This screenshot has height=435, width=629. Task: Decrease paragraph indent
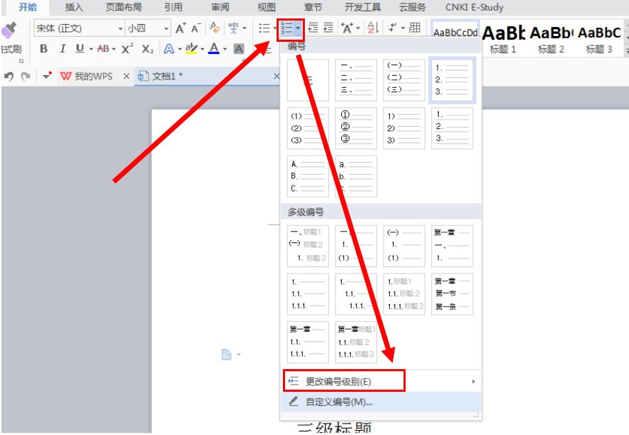313,28
